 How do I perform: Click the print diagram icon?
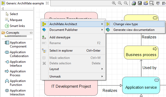[x=134, y=3]
